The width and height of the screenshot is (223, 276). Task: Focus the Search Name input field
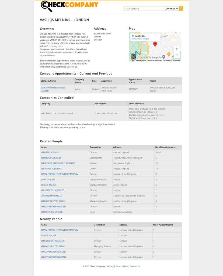pos(144,9)
